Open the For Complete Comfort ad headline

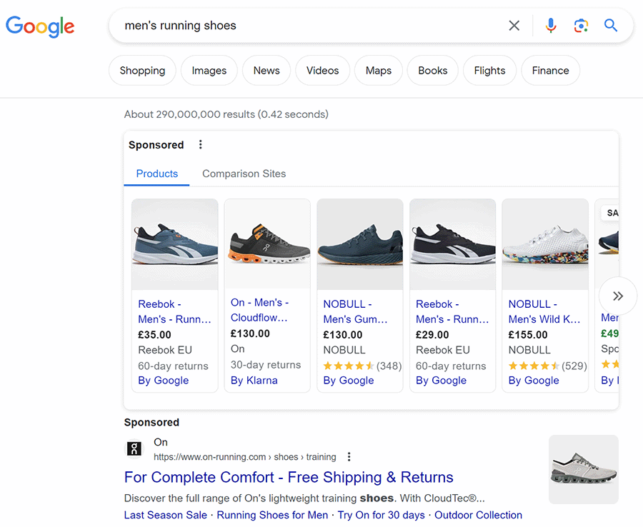(289, 478)
